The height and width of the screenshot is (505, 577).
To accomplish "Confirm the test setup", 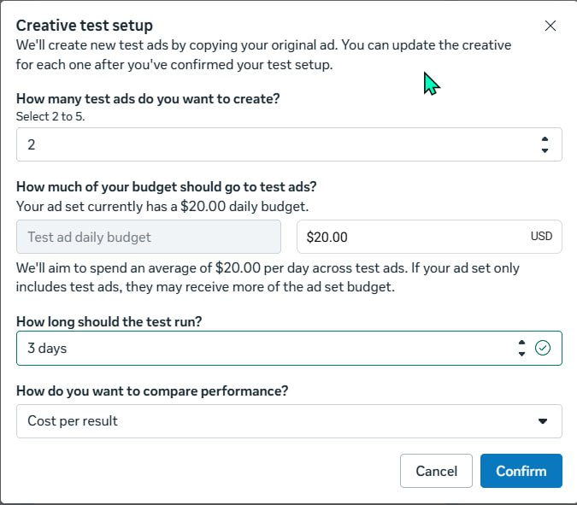I will (x=521, y=471).
